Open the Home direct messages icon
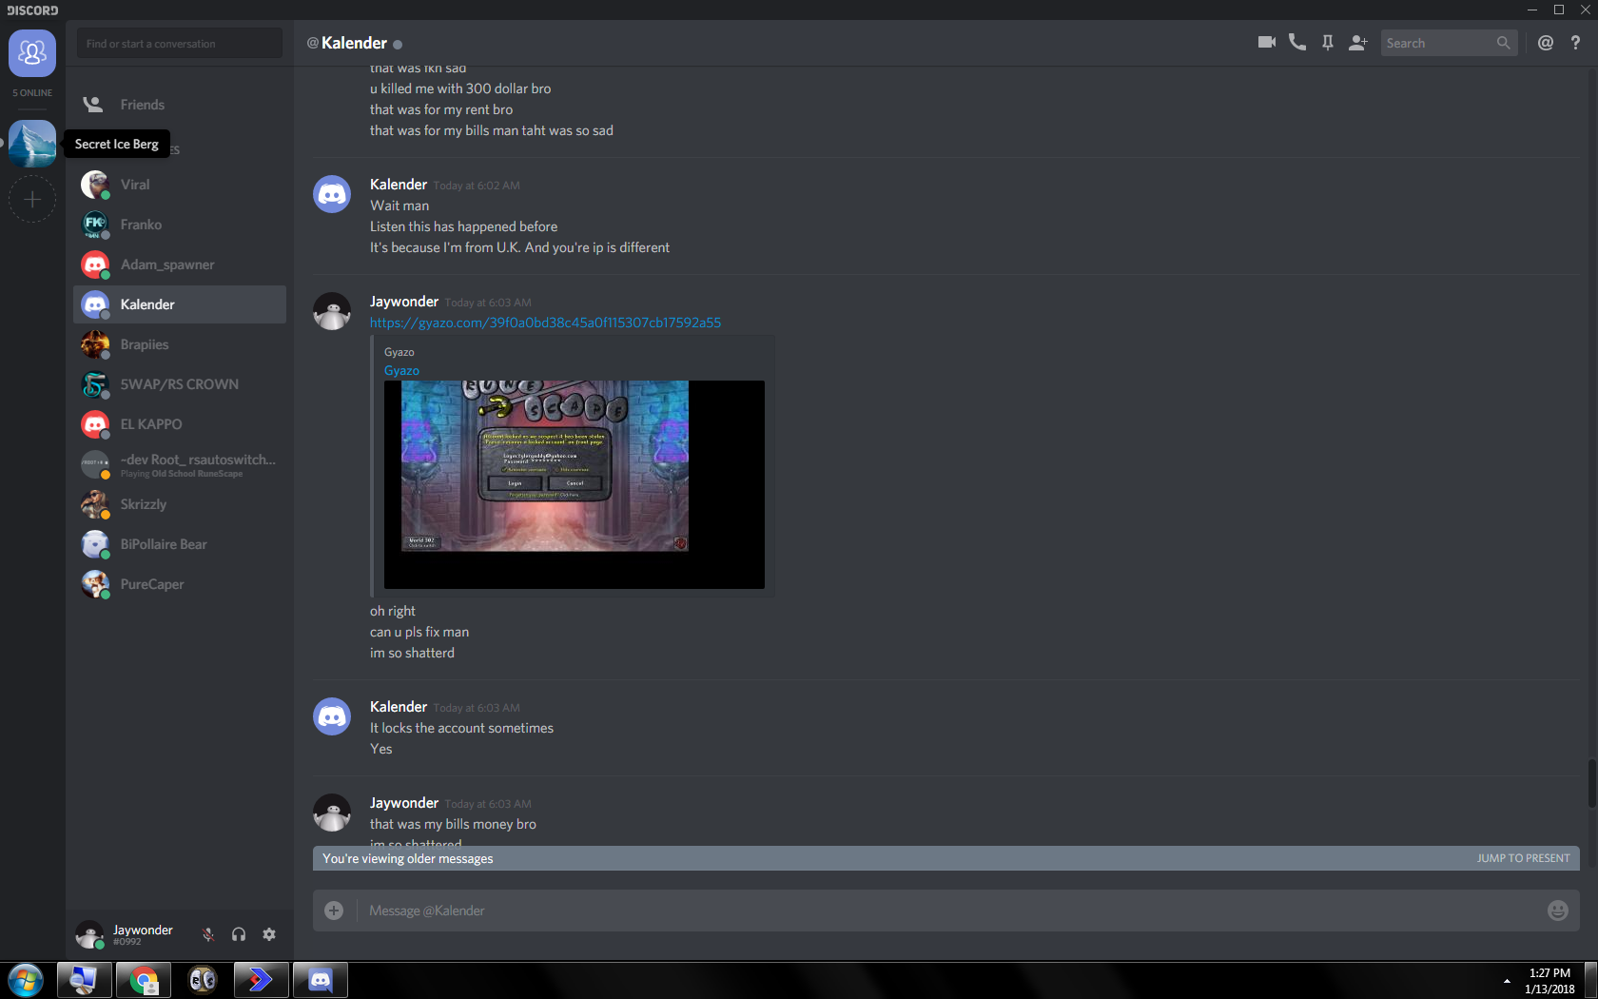 coord(32,52)
